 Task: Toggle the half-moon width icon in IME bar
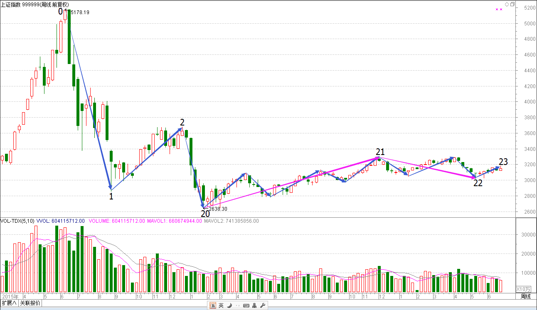229,305
